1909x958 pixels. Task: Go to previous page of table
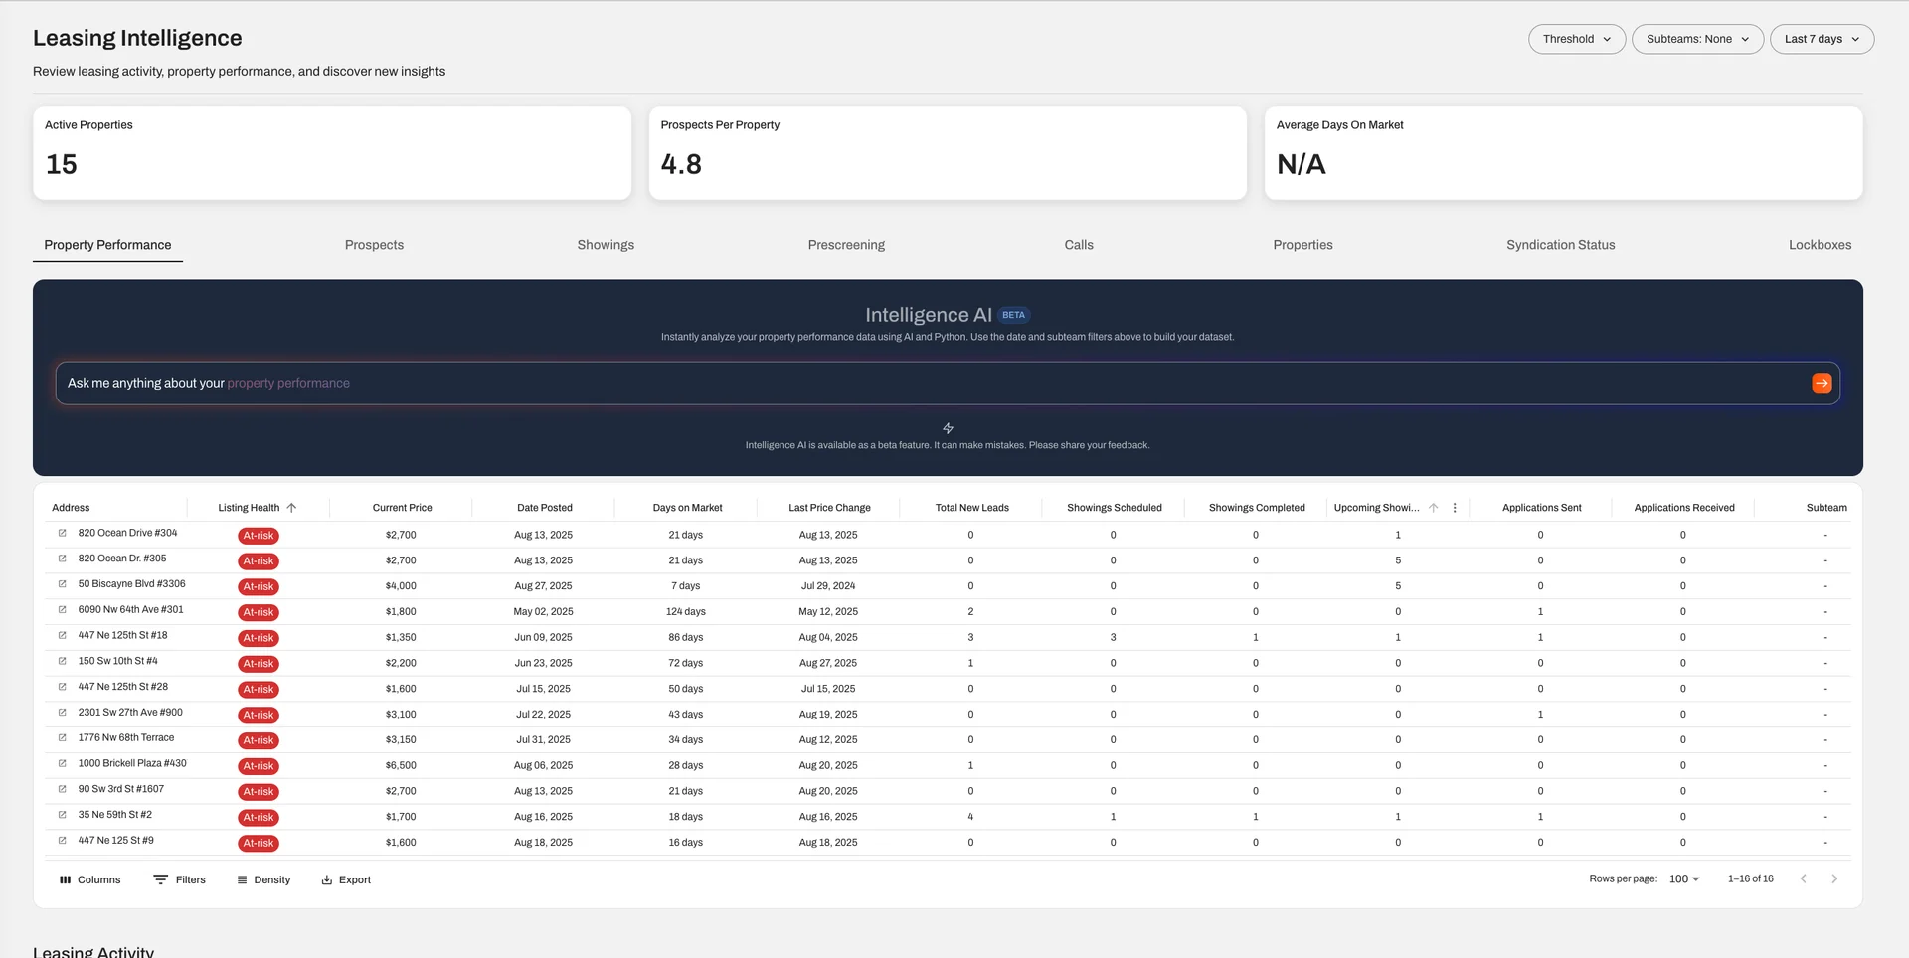tap(1803, 878)
